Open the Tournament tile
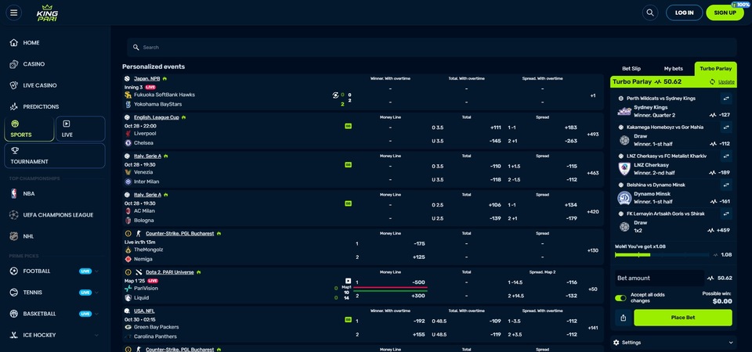Viewport: 752px width, 352px height. (x=55, y=156)
